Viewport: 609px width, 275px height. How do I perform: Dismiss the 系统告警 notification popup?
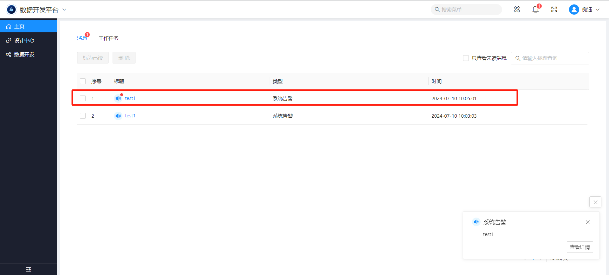pos(587,222)
